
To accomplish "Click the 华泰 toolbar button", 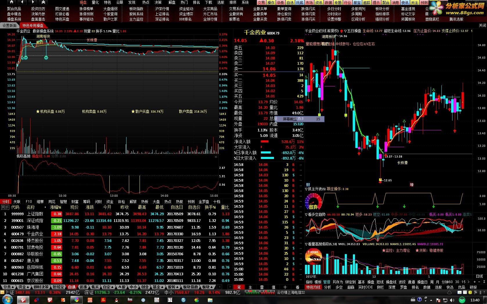I will pyautogui.click(x=280, y=3).
